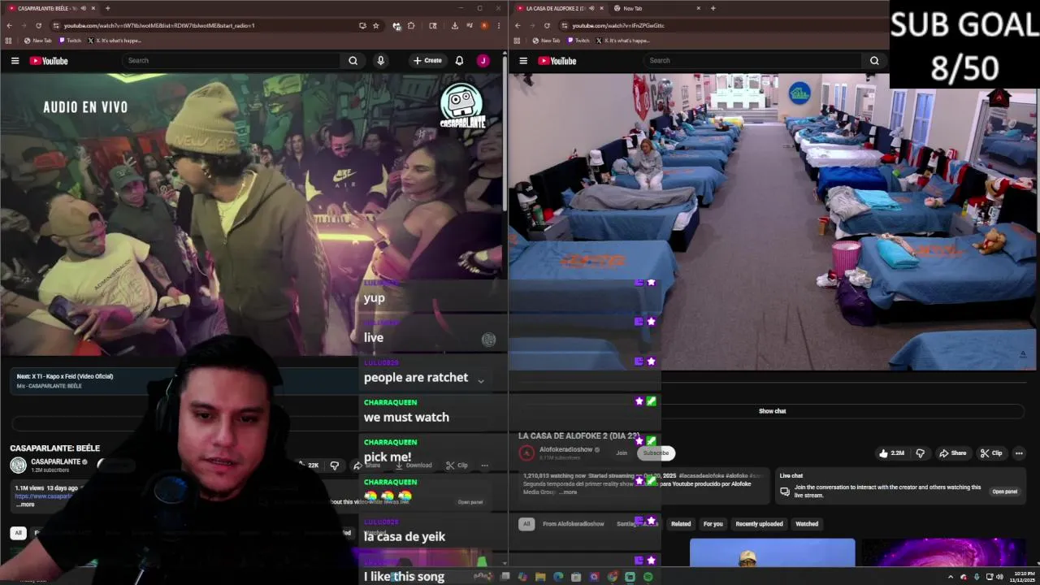Close the New Tab tab
Image resolution: width=1040 pixels, height=585 pixels.
coord(698,8)
